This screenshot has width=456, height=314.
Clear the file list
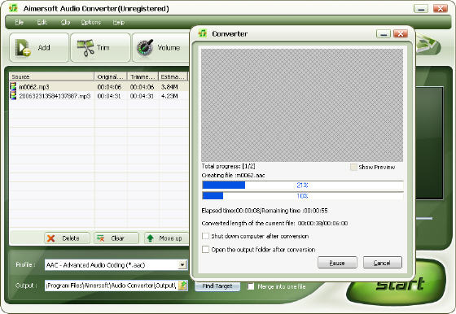coord(116,238)
